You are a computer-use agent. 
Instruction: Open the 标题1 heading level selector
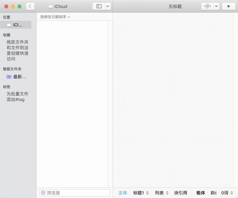(x=141, y=193)
